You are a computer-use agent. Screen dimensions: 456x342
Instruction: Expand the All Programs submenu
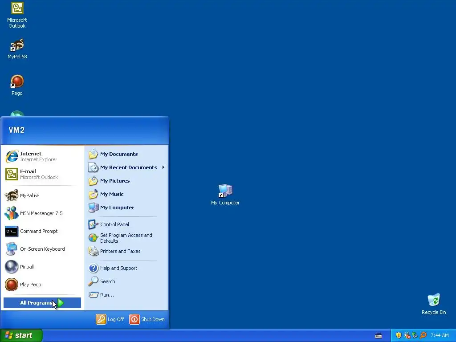click(x=42, y=303)
